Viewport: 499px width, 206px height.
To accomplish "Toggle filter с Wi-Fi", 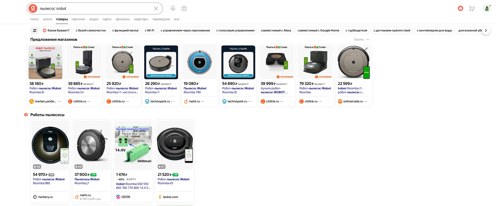I will (149, 30).
